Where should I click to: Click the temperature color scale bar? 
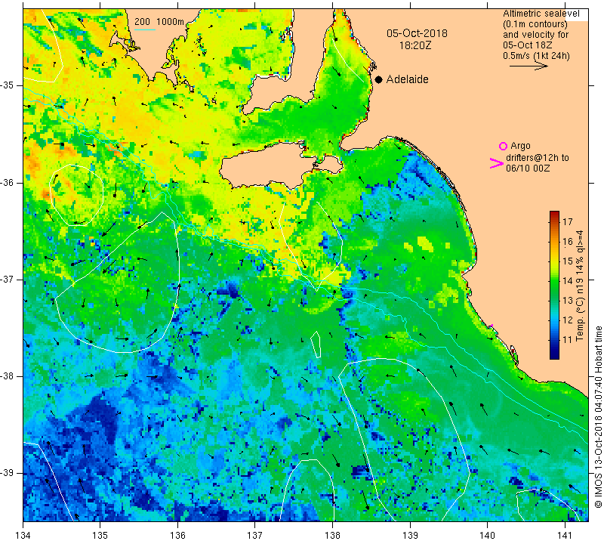554,285
